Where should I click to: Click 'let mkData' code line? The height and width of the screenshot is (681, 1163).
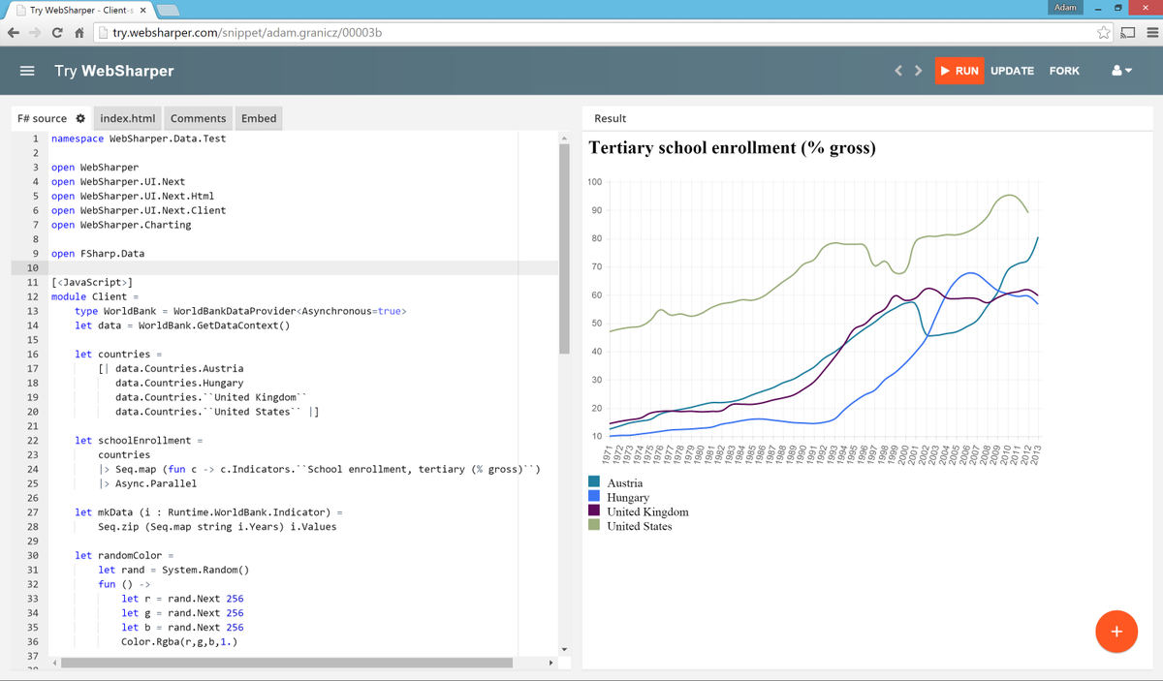(x=208, y=511)
